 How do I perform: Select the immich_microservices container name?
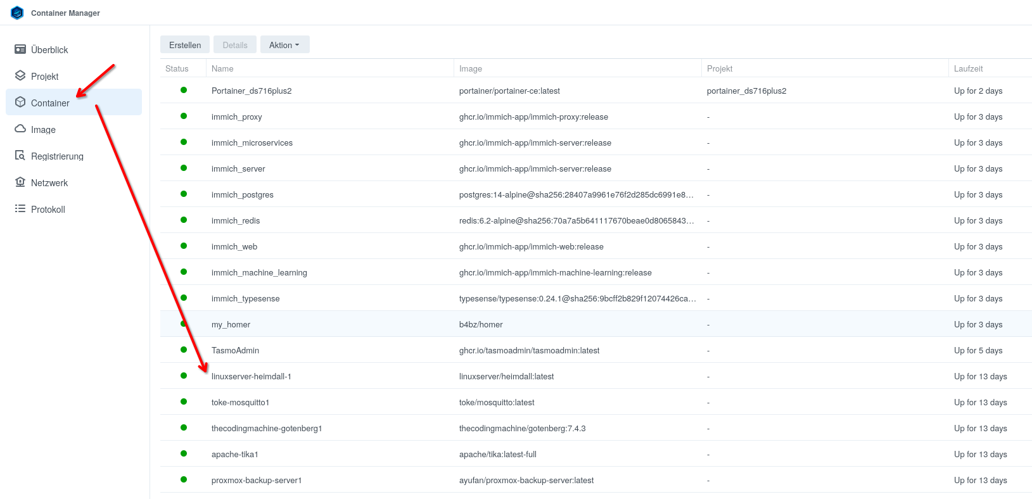(x=252, y=142)
